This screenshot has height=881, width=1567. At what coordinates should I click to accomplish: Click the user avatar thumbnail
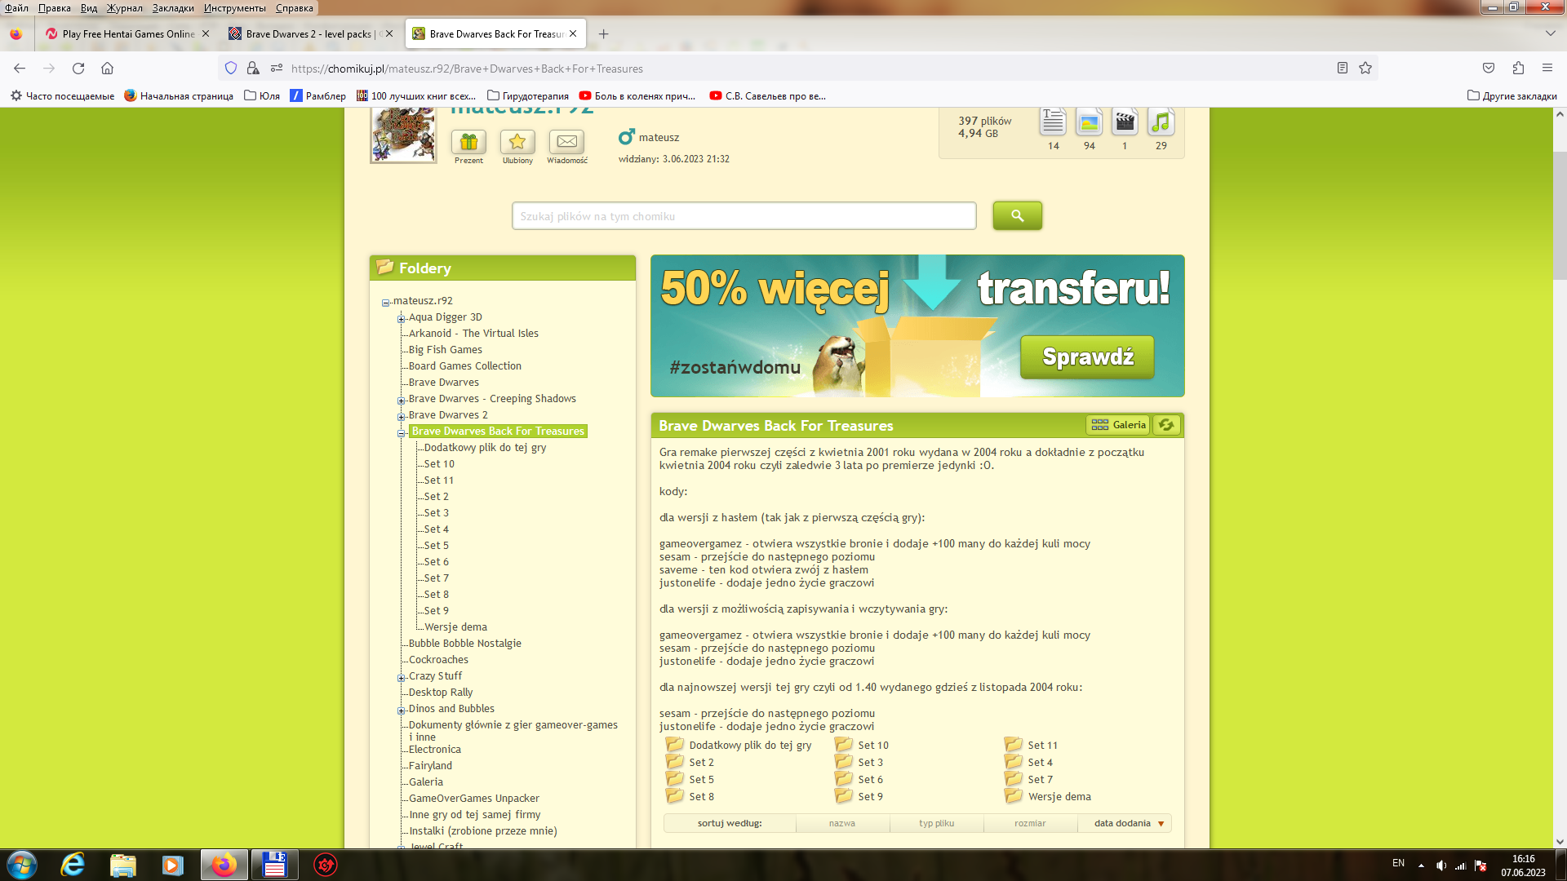[x=403, y=135]
